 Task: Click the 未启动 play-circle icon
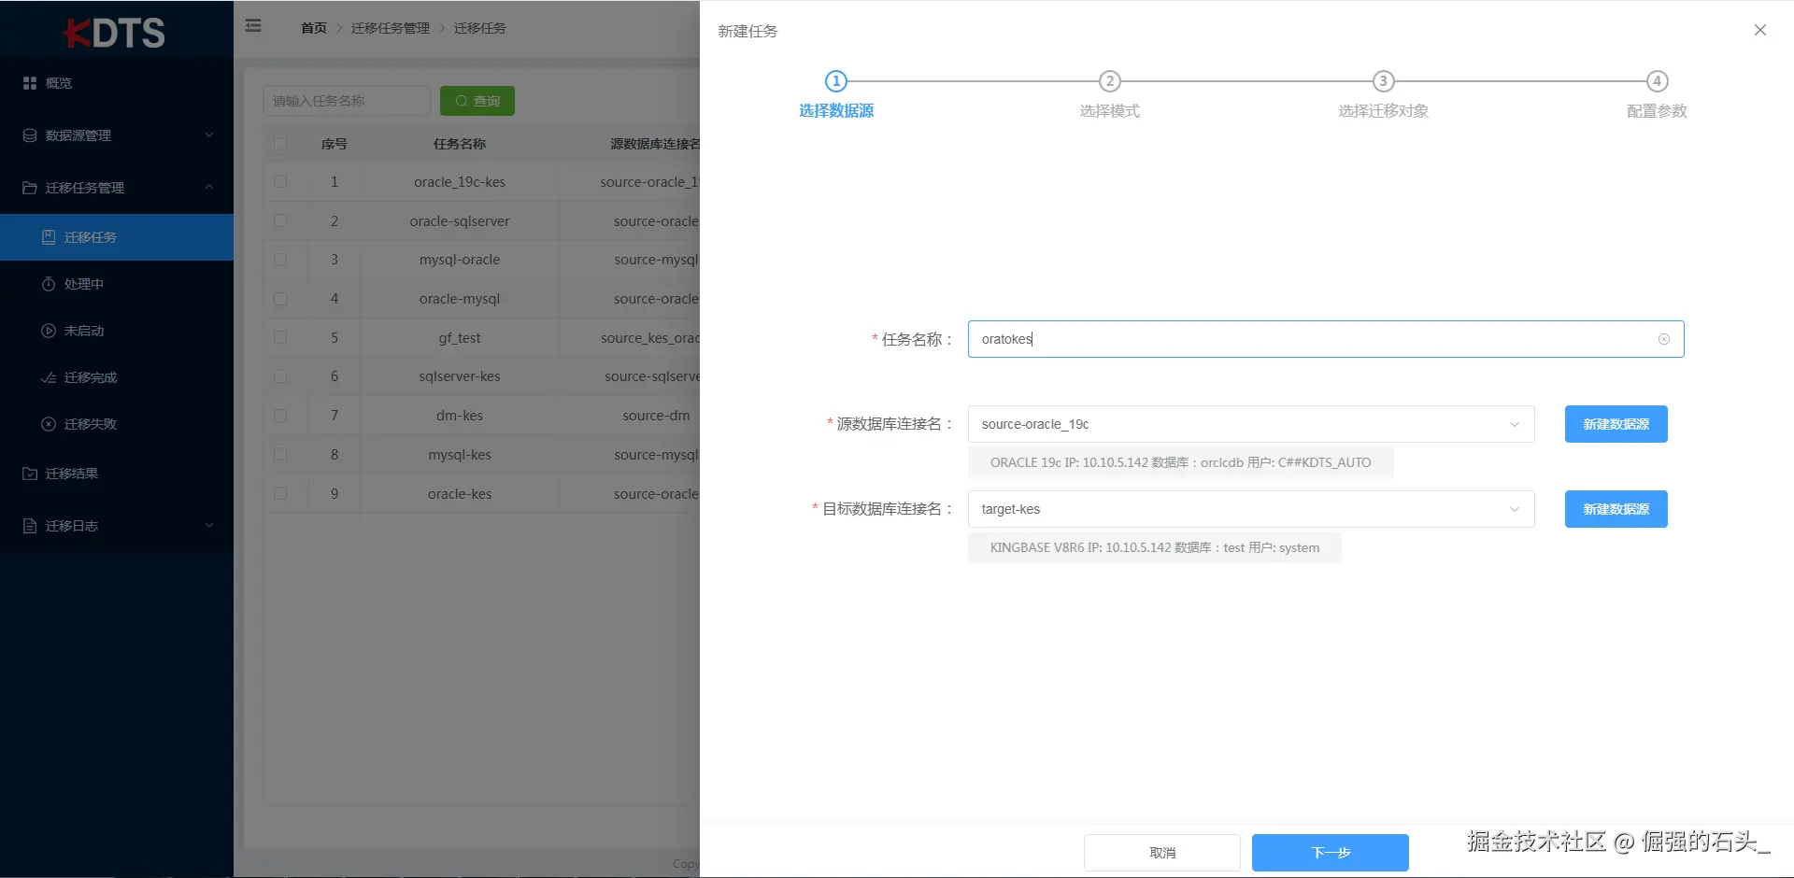(49, 331)
